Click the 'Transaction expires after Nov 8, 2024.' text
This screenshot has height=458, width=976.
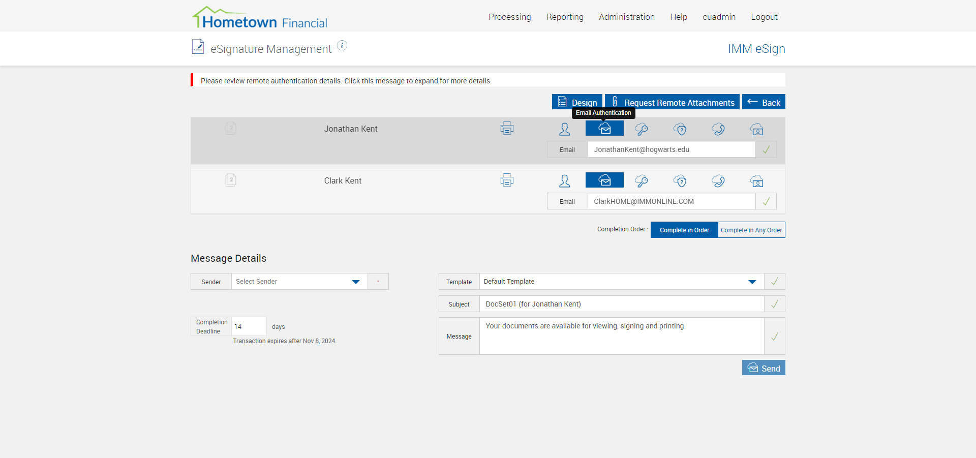pos(285,341)
